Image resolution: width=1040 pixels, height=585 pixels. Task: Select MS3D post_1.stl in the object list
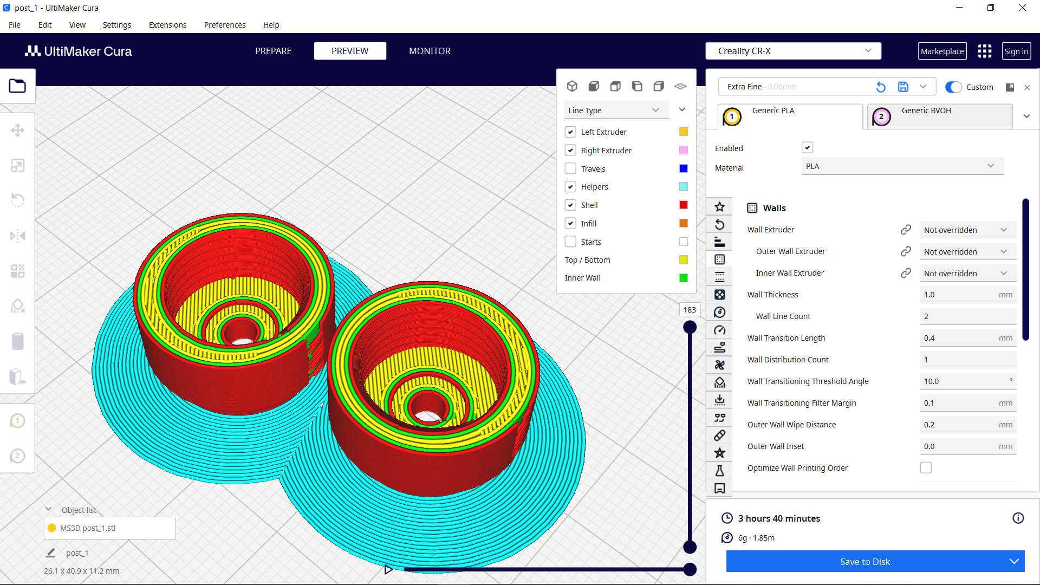coord(109,528)
